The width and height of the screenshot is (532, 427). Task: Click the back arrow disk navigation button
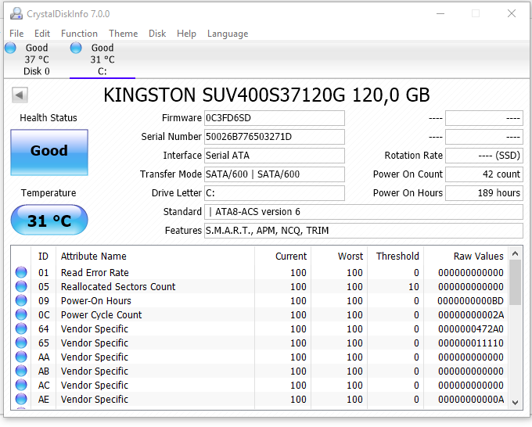click(x=20, y=95)
